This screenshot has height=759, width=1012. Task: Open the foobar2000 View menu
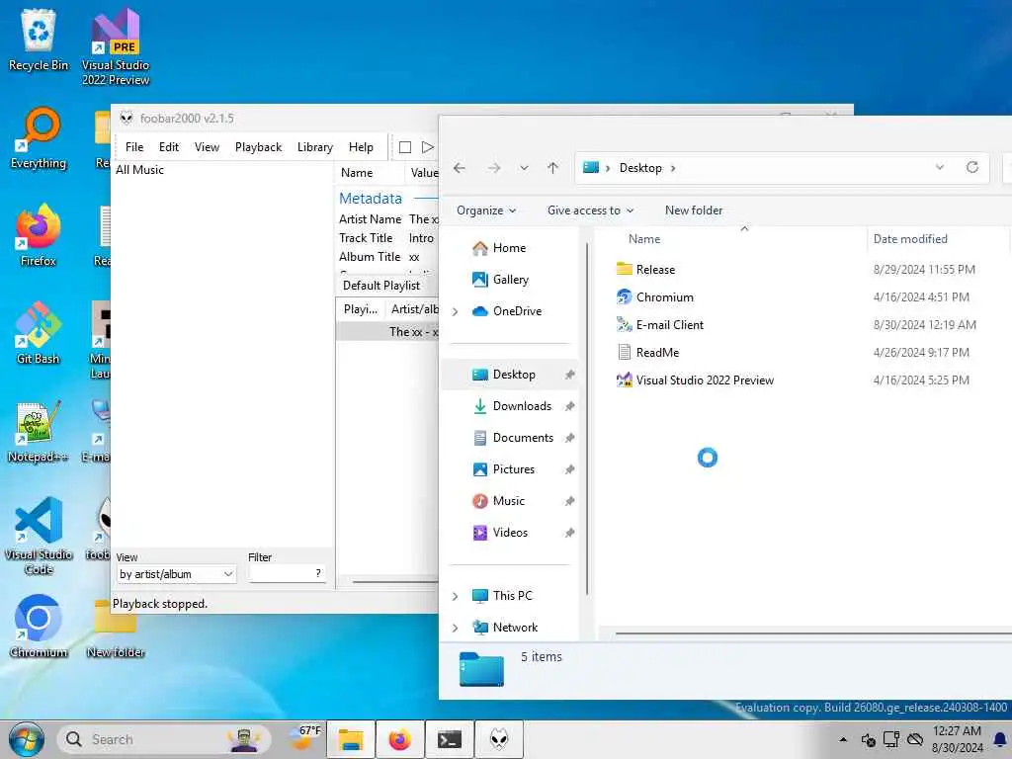click(208, 147)
